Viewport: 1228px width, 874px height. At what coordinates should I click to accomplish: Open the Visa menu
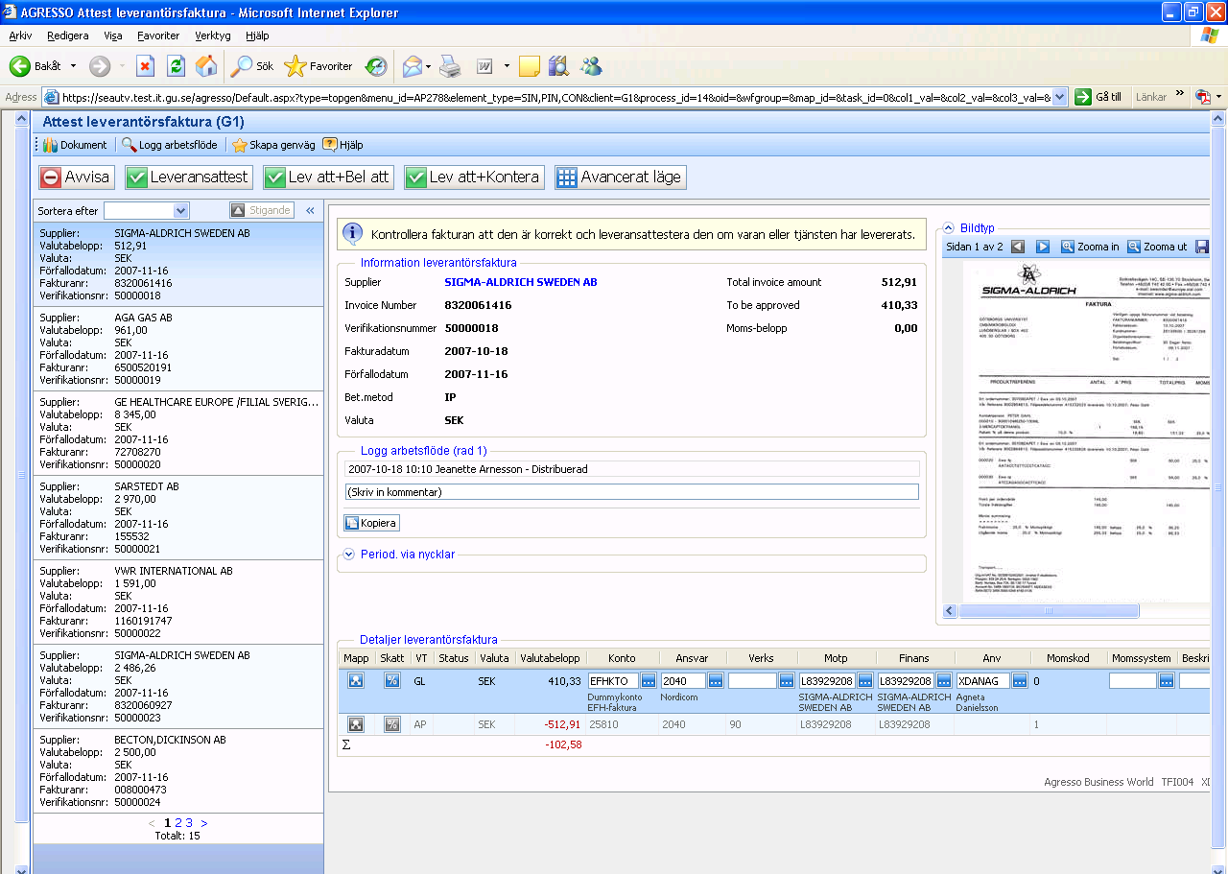coord(113,35)
